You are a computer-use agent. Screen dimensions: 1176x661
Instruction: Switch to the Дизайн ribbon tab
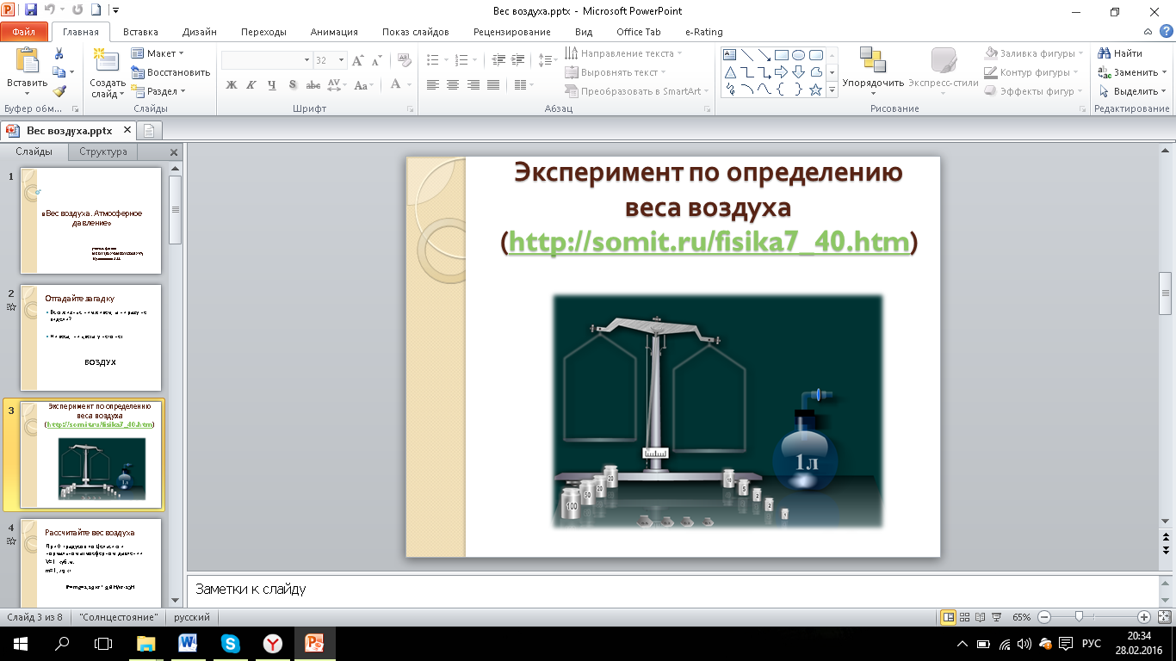point(200,32)
